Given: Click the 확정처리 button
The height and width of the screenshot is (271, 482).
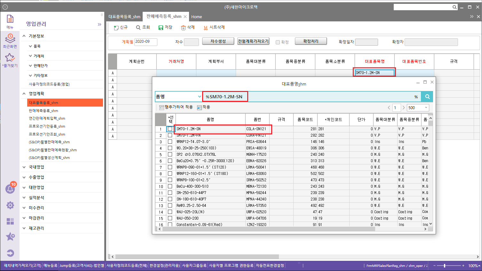Looking at the screenshot, I should (x=311, y=41).
